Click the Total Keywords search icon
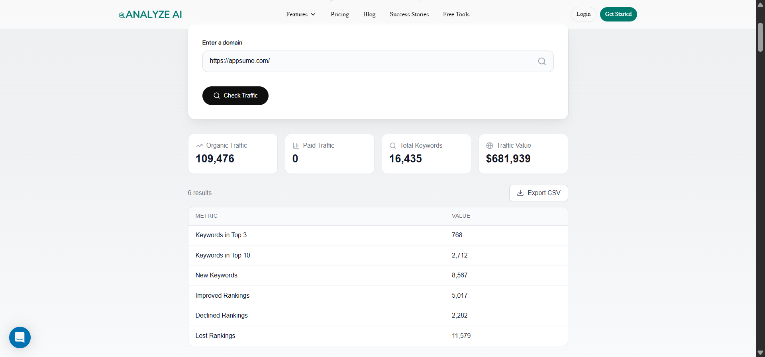This screenshot has width=765, height=357. coord(393,146)
